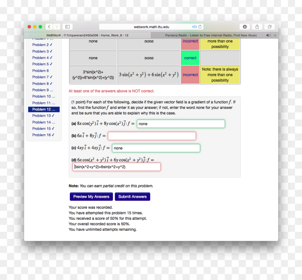
Task: Click the audio speaker icon in address bar
Action: [194, 27]
